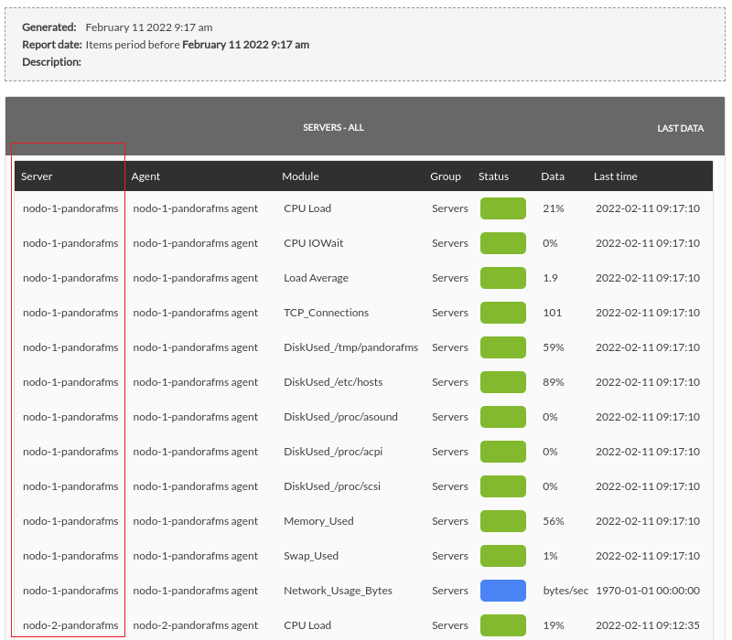This screenshot has width=732, height=640.
Task: Select the DiskUsed_/tmp/pandorafms module cell
Action: click(x=350, y=347)
